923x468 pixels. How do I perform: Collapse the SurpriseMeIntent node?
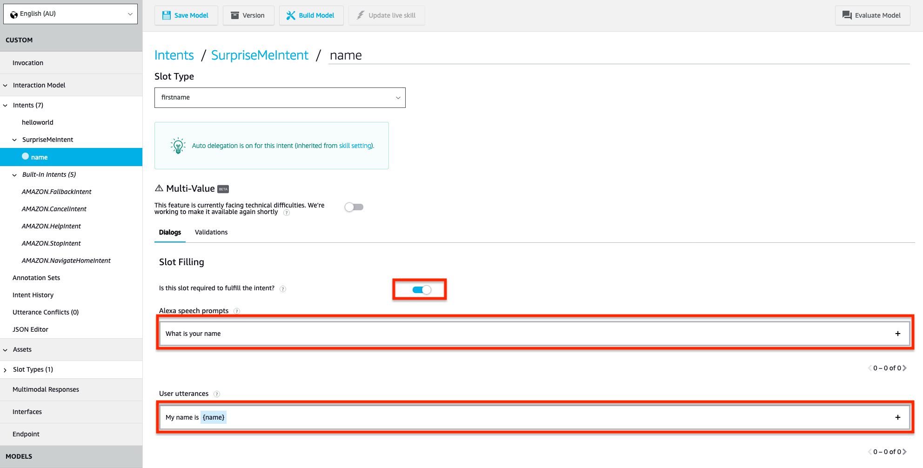(14, 140)
